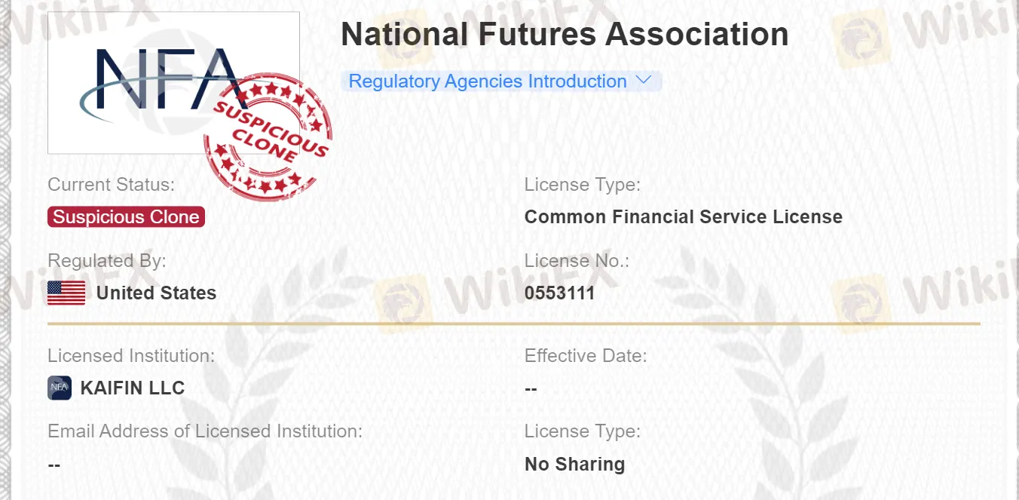Expand the Regulatory Agencies Introduction dropdown
The height and width of the screenshot is (500, 1019).
click(x=486, y=81)
